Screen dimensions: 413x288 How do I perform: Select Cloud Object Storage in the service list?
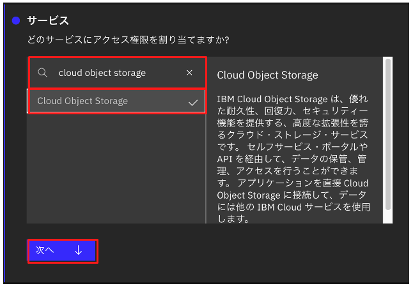[83, 102]
